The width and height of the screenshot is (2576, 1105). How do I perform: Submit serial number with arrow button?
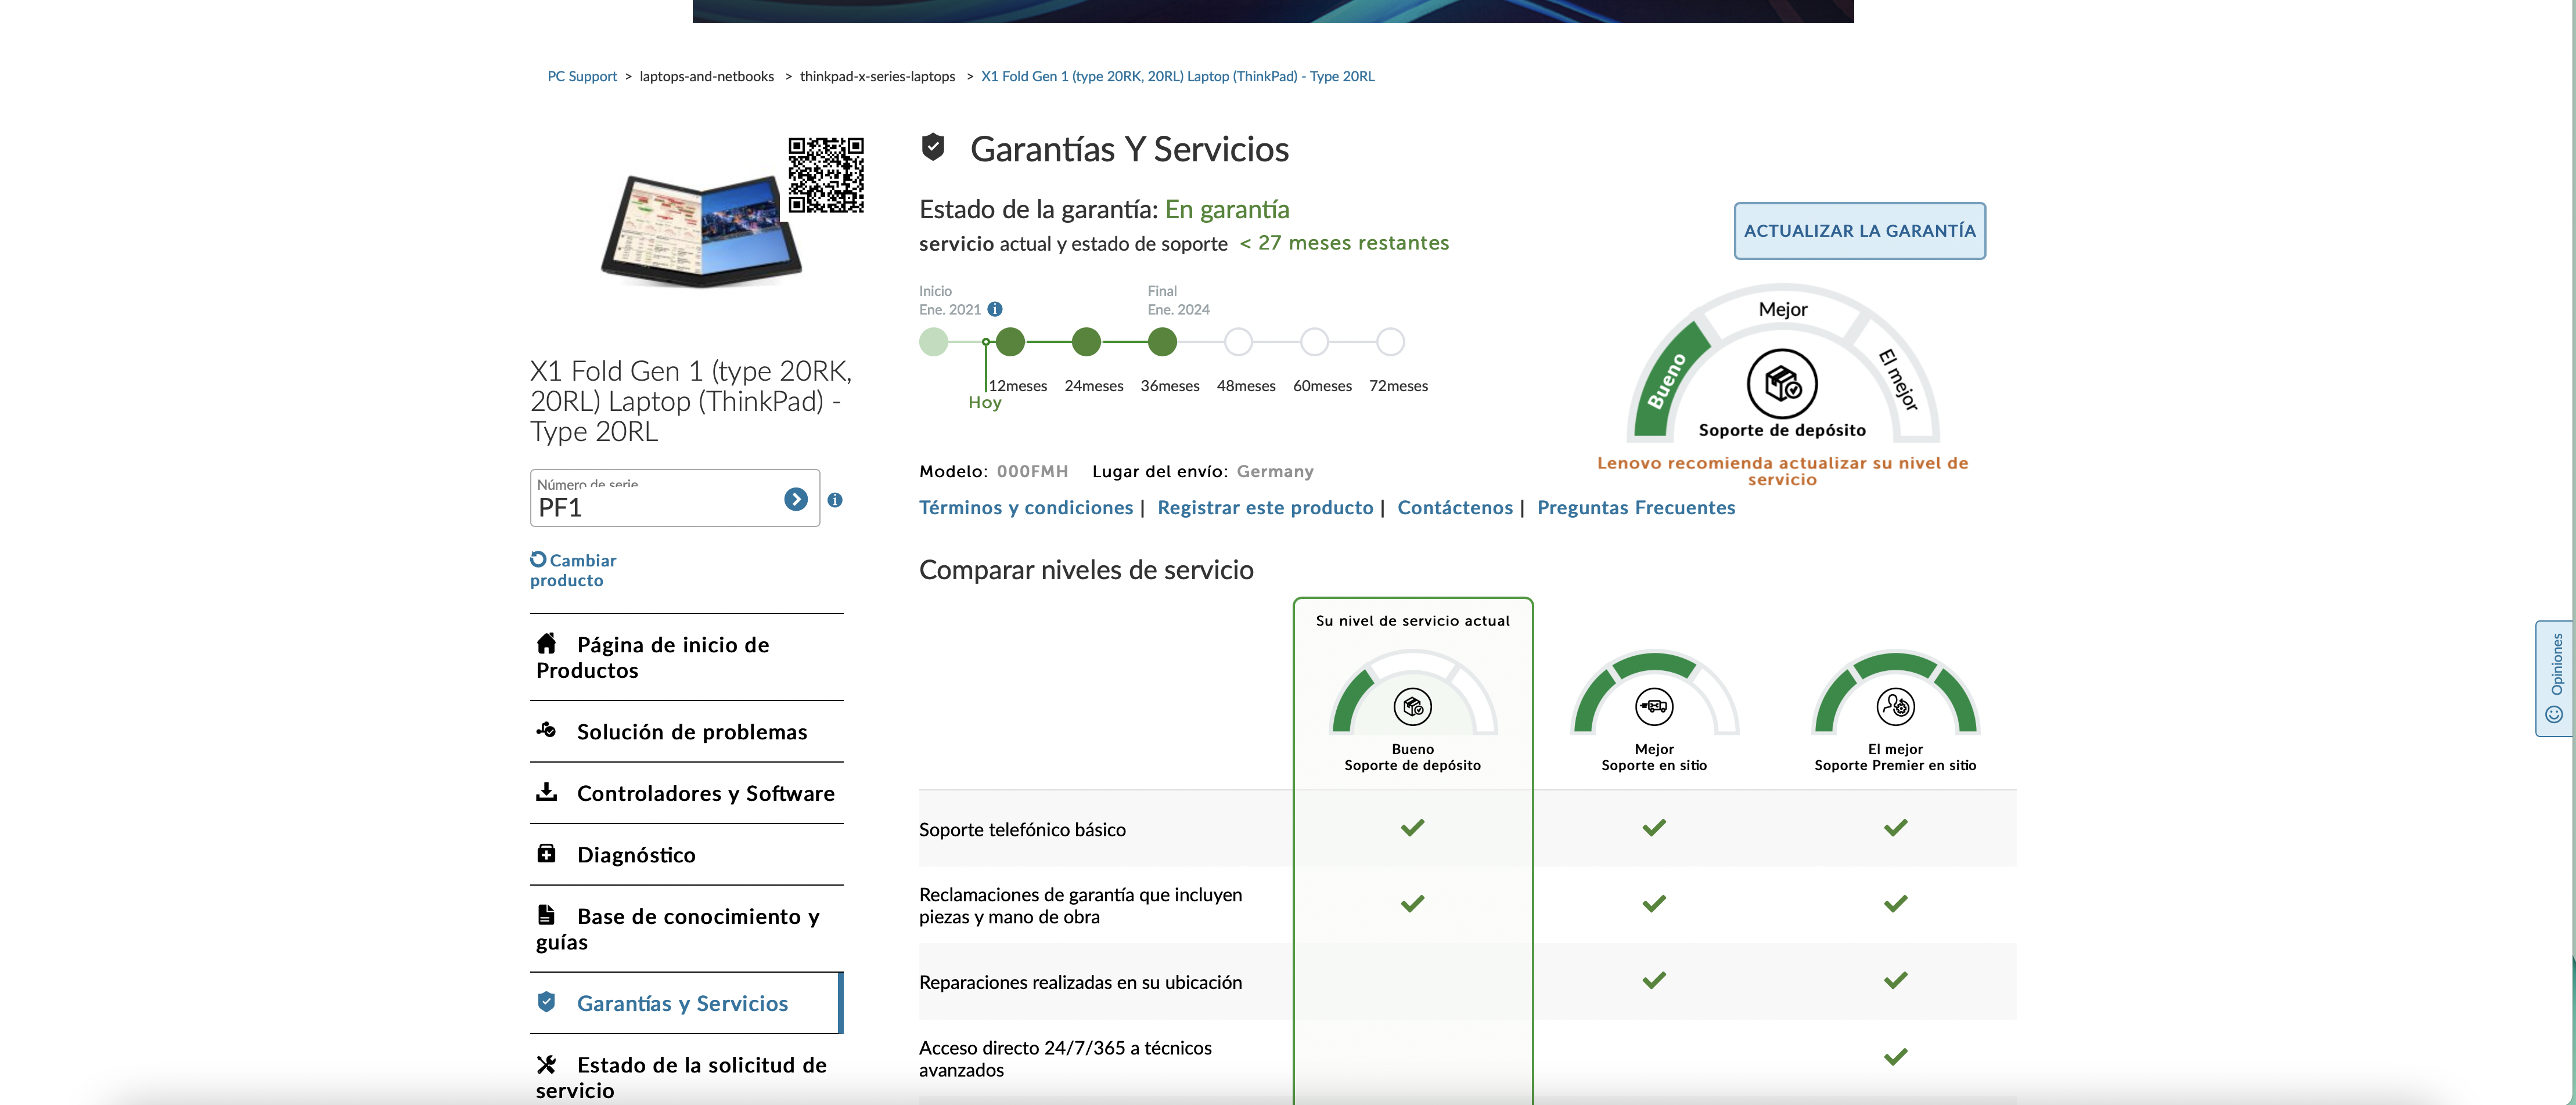click(x=795, y=499)
